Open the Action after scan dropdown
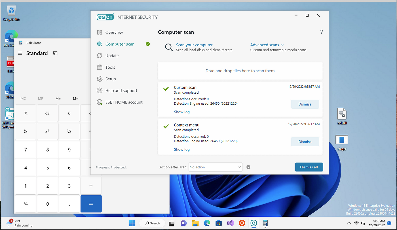 click(216, 167)
